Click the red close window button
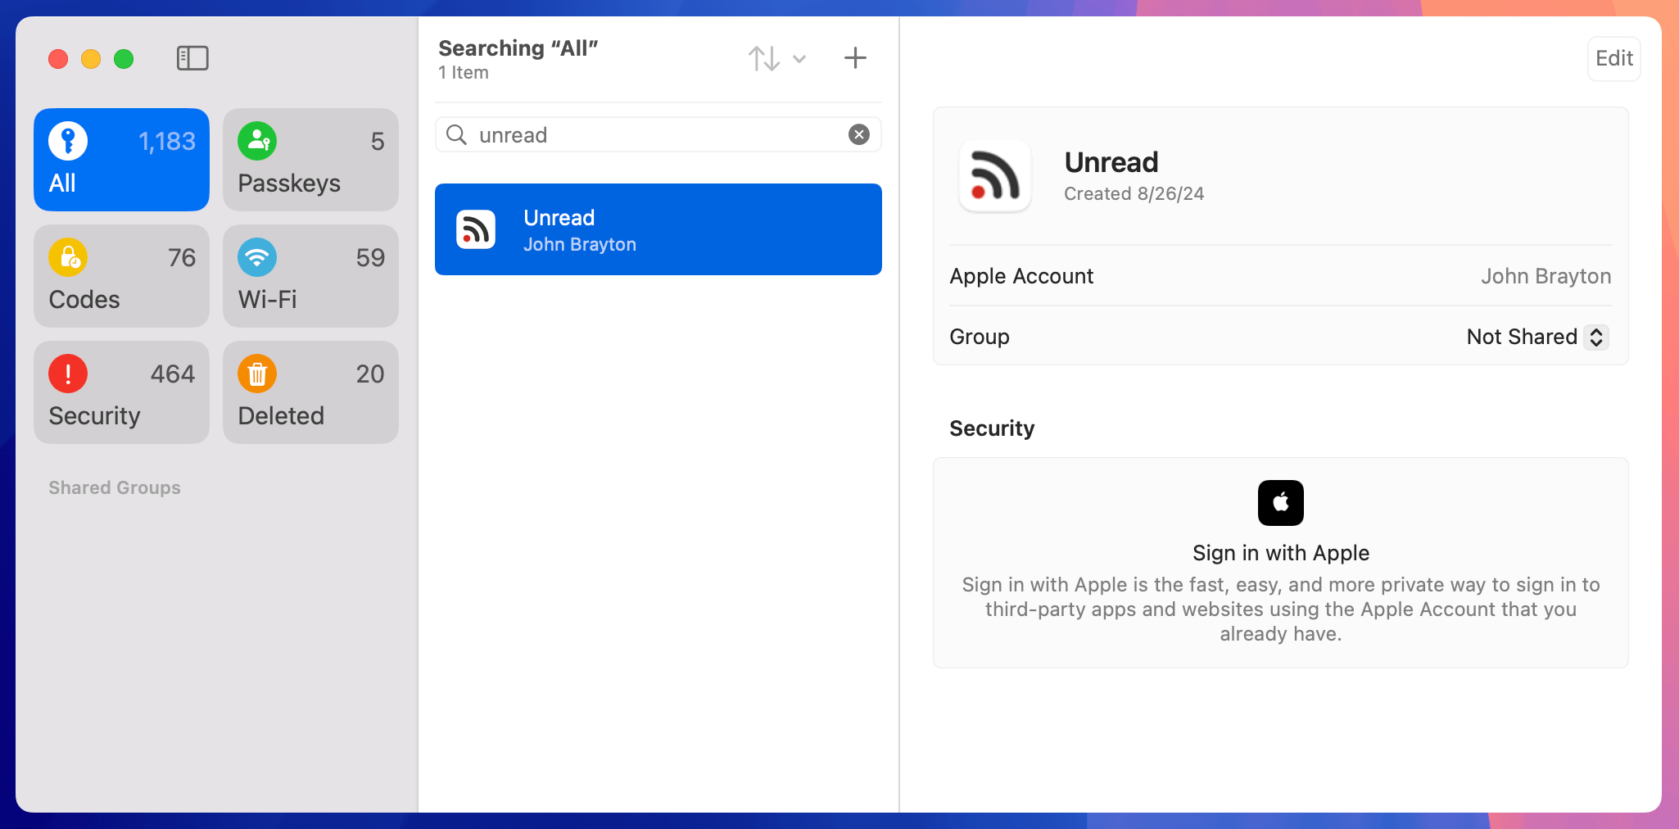 point(58,59)
